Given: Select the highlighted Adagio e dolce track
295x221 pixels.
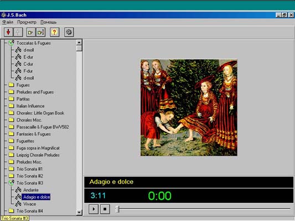Looking at the screenshot, I should [x=37, y=197].
